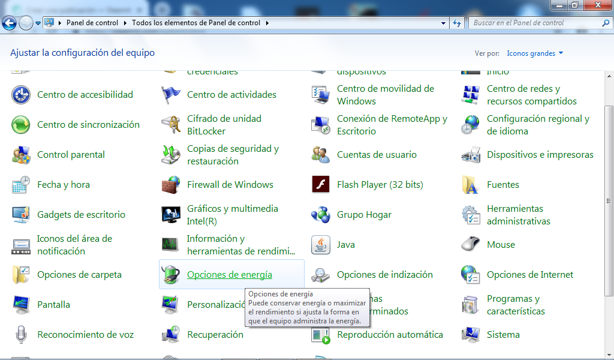Click the Pantalla text link

pyautogui.click(x=53, y=305)
